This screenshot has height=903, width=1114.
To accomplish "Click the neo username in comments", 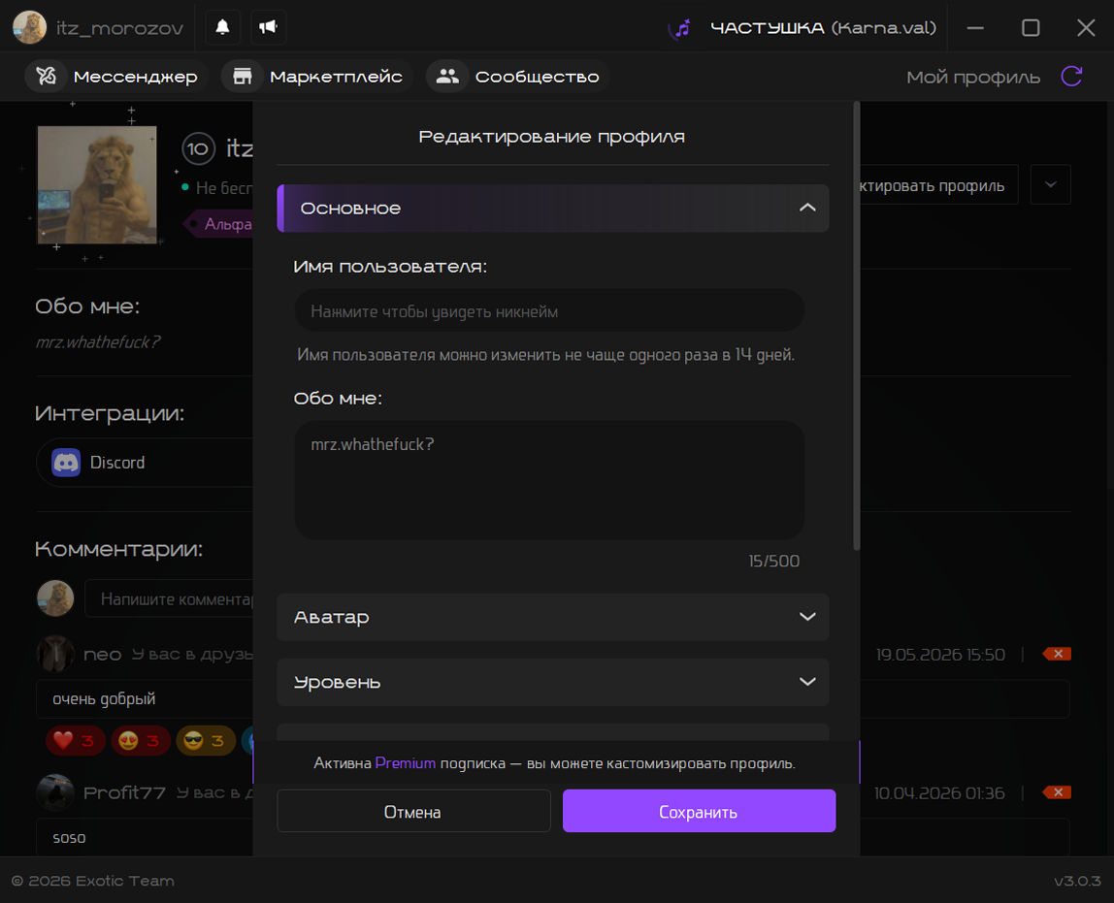I will [x=102, y=655].
